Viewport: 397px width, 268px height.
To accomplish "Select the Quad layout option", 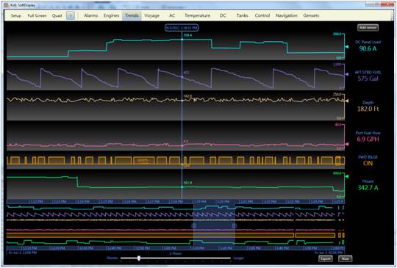I will [x=57, y=15].
